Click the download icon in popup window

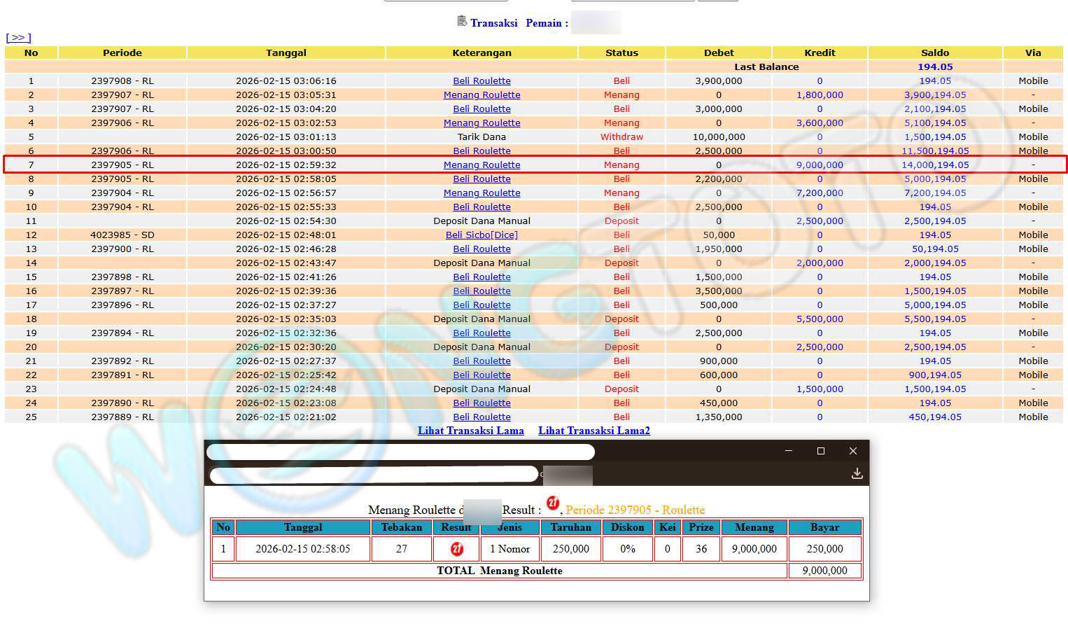click(x=857, y=474)
